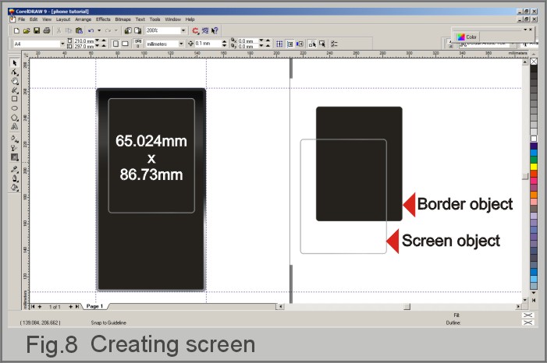The image size is (547, 363).
Task: Print the document
Action: pos(46,30)
